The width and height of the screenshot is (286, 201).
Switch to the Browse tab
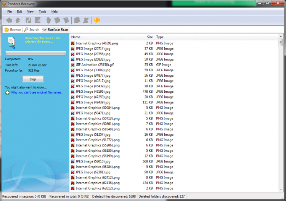click(13, 29)
